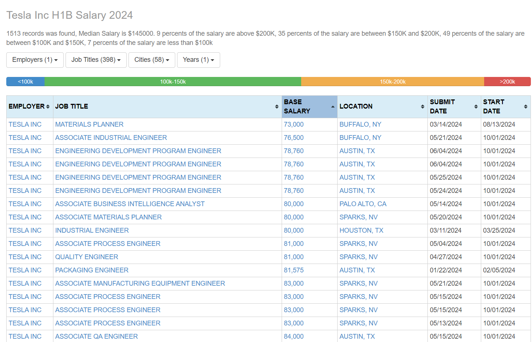Open ASSOCIATE MANUFACTURING EQUIPMENT ENGINEER link

point(140,283)
